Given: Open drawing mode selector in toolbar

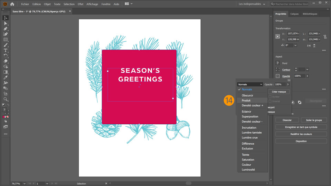Looking at the screenshot, I should point(6,122).
